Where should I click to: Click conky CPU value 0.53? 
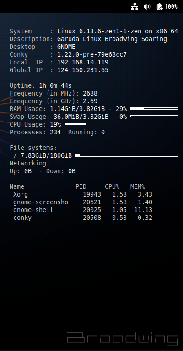pyautogui.click(x=119, y=218)
